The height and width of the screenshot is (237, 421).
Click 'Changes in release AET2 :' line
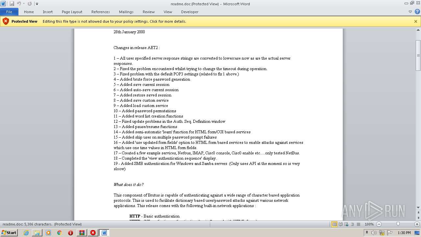[x=136, y=48]
